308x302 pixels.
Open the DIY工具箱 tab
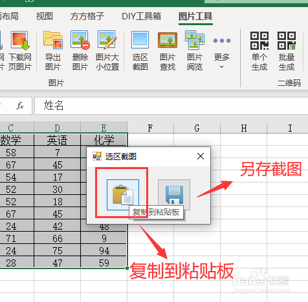tap(141, 16)
